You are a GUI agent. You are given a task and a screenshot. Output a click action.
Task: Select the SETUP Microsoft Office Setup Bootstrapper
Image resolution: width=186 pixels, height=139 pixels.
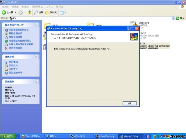click(155, 46)
